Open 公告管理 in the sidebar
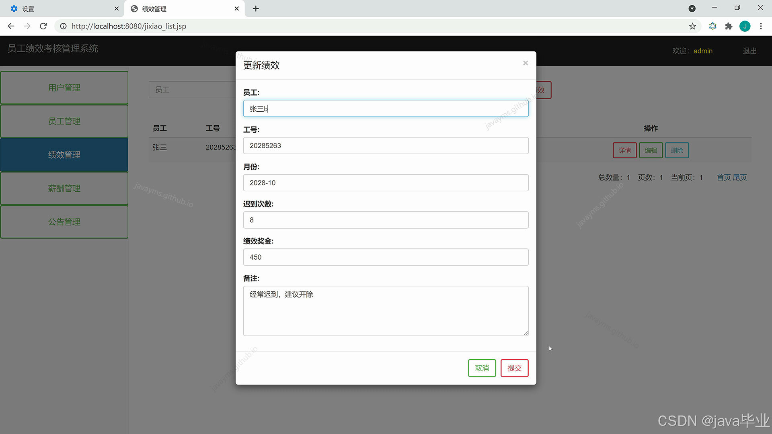772x434 pixels. 64,222
